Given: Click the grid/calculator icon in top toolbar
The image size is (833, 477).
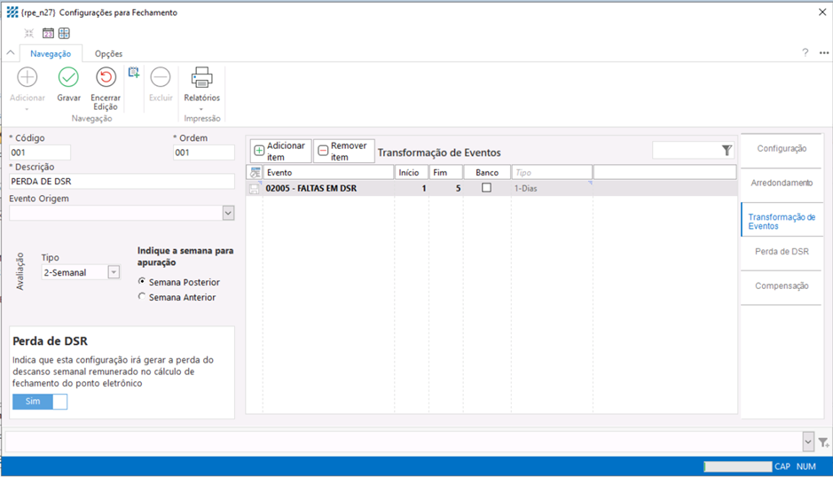Looking at the screenshot, I should pyautogui.click(x=64, y=34).
